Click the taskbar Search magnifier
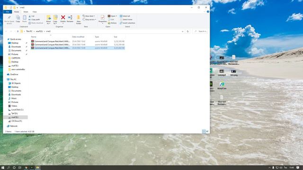This screenshot has height=170, width=303. coord(9,168)
